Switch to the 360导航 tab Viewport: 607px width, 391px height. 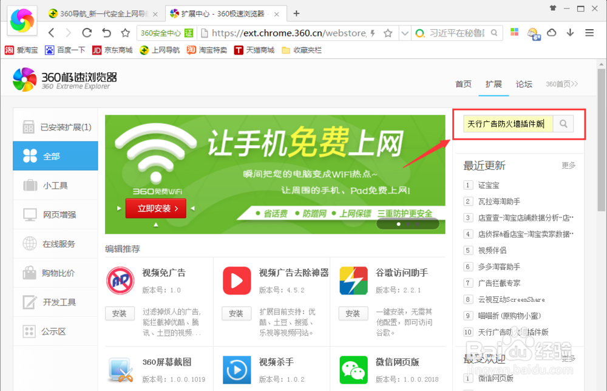(x=103, y=14)
